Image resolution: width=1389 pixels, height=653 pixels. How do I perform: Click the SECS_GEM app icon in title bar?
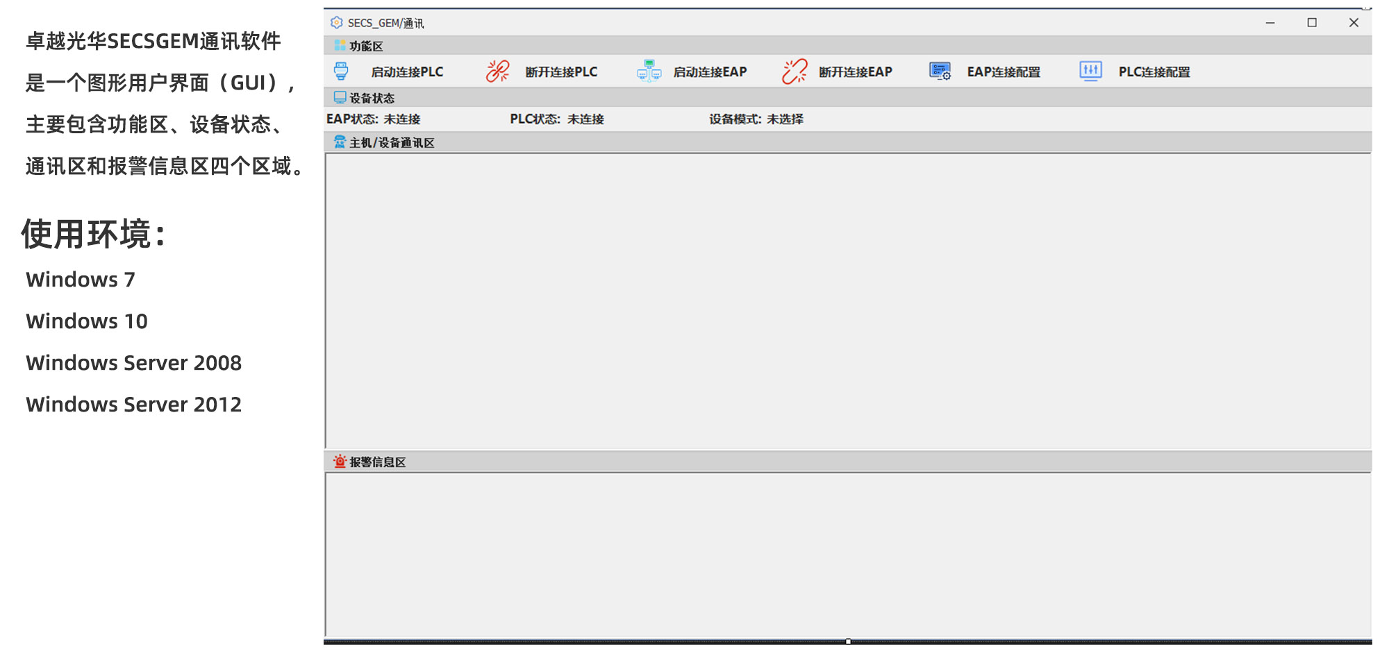[337, 23]
